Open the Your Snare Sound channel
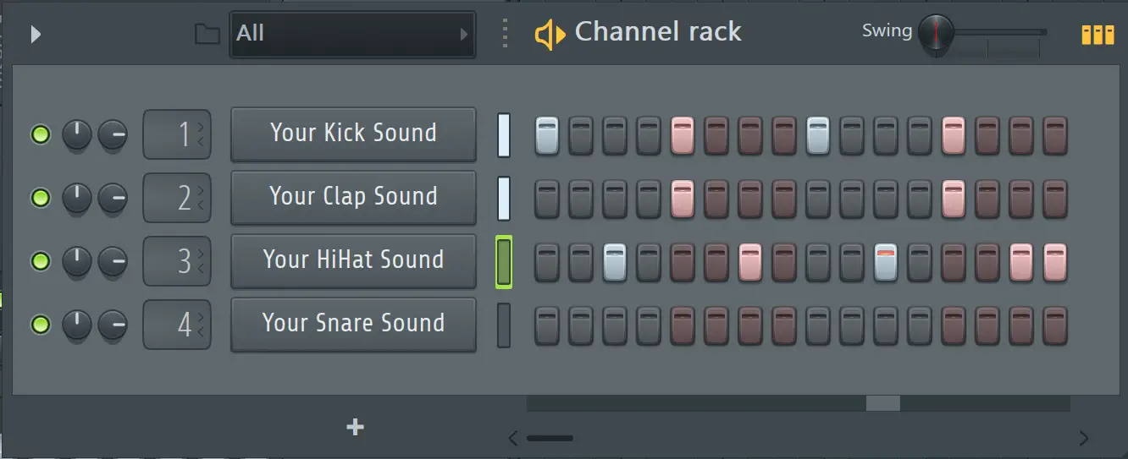The image size is (1128, 459). [x=353, y=324]
